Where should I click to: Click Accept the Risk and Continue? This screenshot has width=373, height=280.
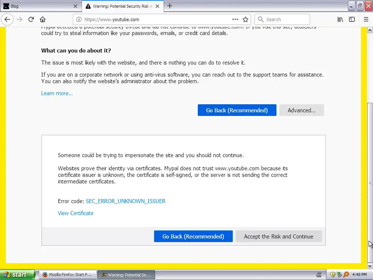click(279, 236)
